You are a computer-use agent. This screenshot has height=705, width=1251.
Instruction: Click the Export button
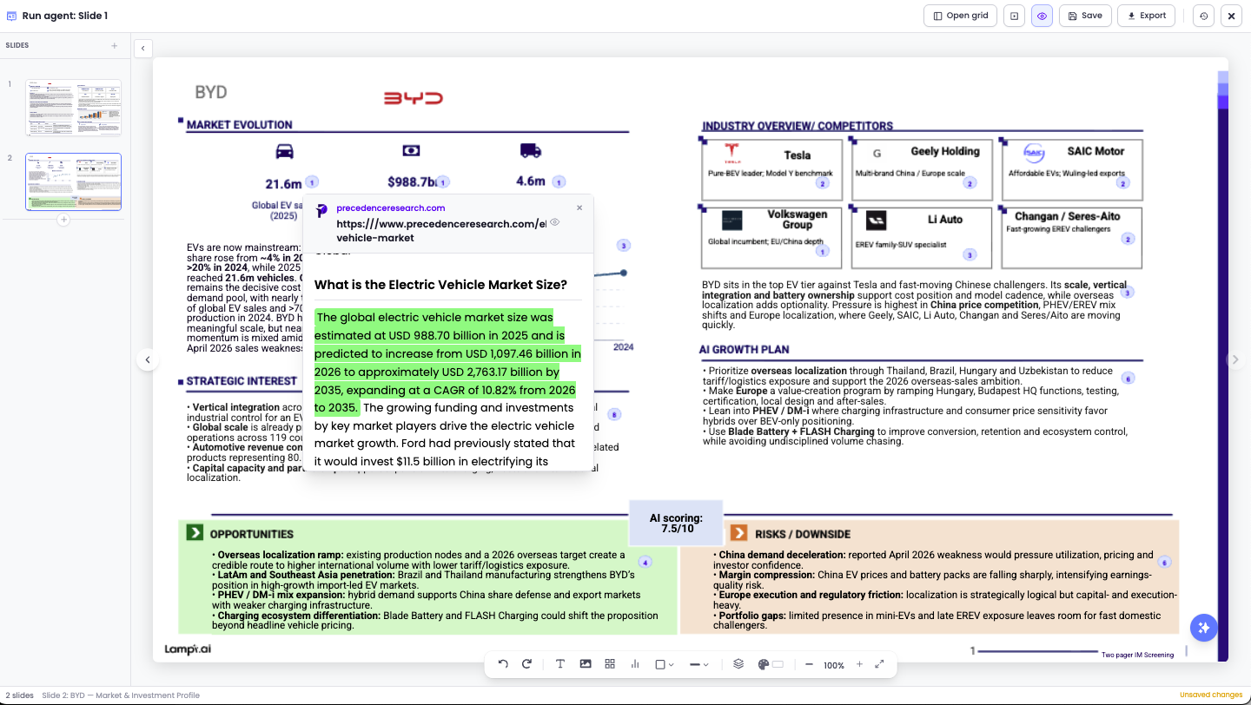point(1147,16)
